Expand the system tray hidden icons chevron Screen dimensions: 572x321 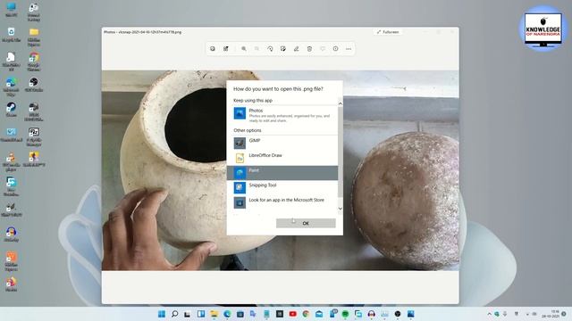[x=489, y=314]
